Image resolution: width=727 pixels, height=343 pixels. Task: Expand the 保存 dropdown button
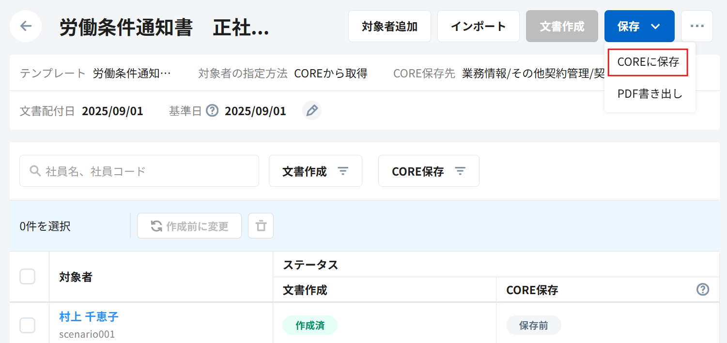639,26
